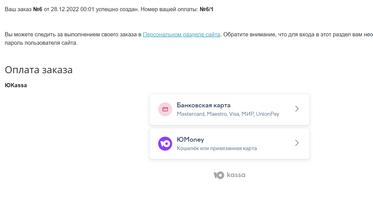This screenshot has width=373, height=206.
Task: Click the payment number №6/1
Action: (x=206, y=10)
